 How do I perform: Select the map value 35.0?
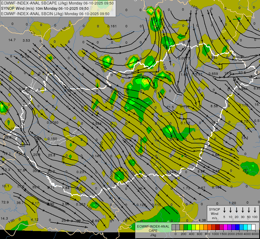(36, 187)
